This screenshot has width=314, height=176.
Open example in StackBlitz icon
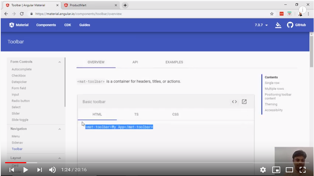pyautogui.click(x=244, y=102)
